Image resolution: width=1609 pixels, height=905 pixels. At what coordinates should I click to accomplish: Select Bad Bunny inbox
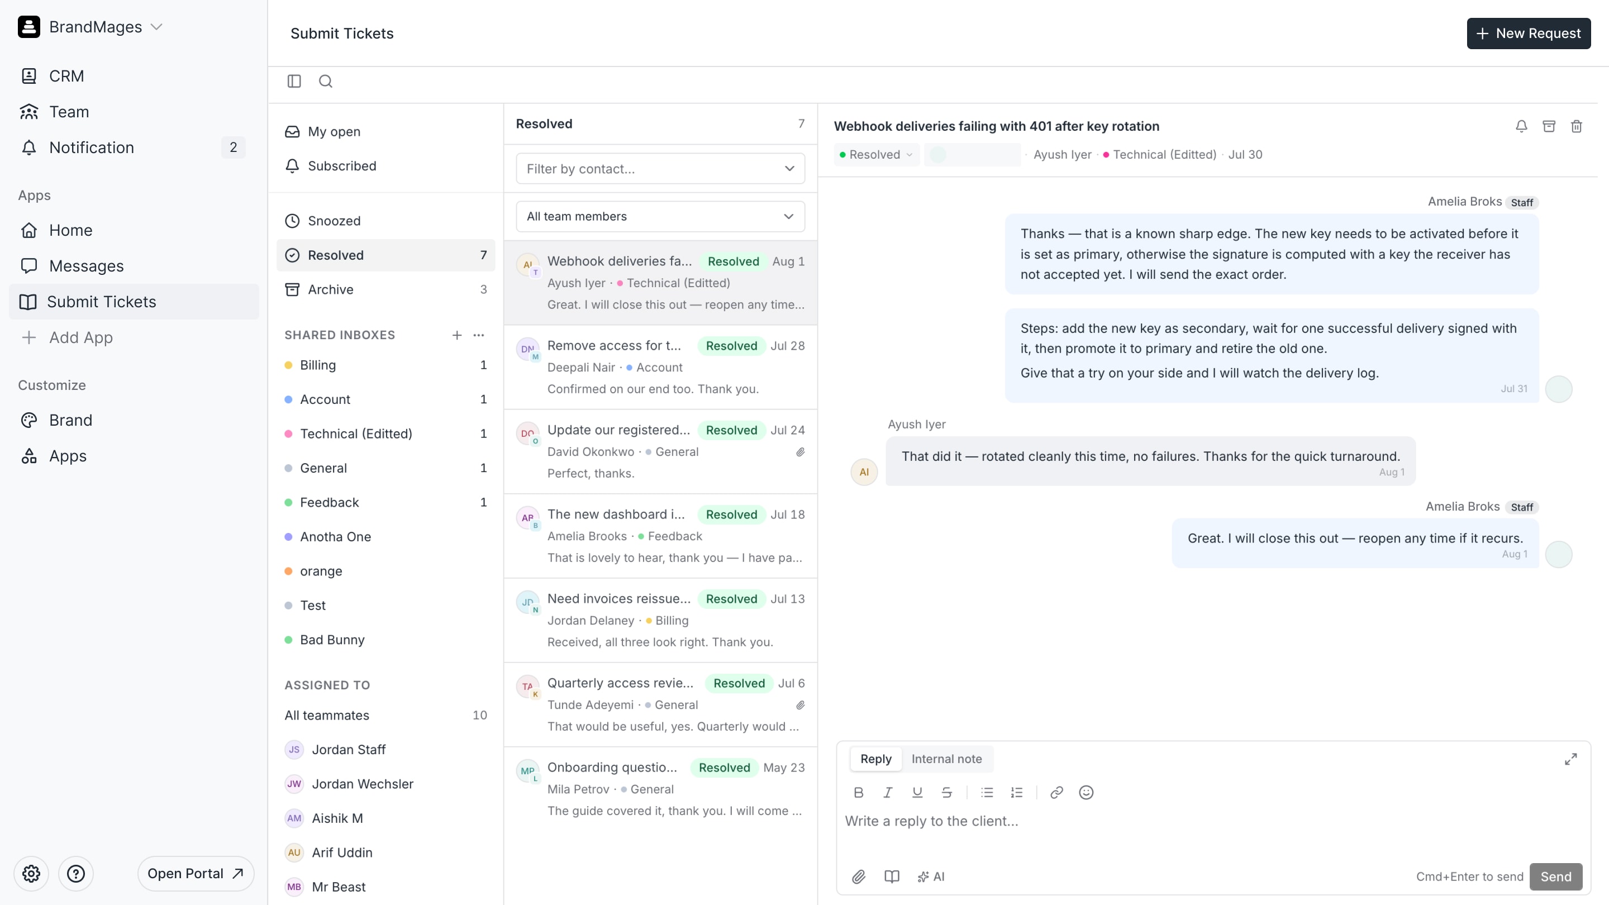point(386,640)
